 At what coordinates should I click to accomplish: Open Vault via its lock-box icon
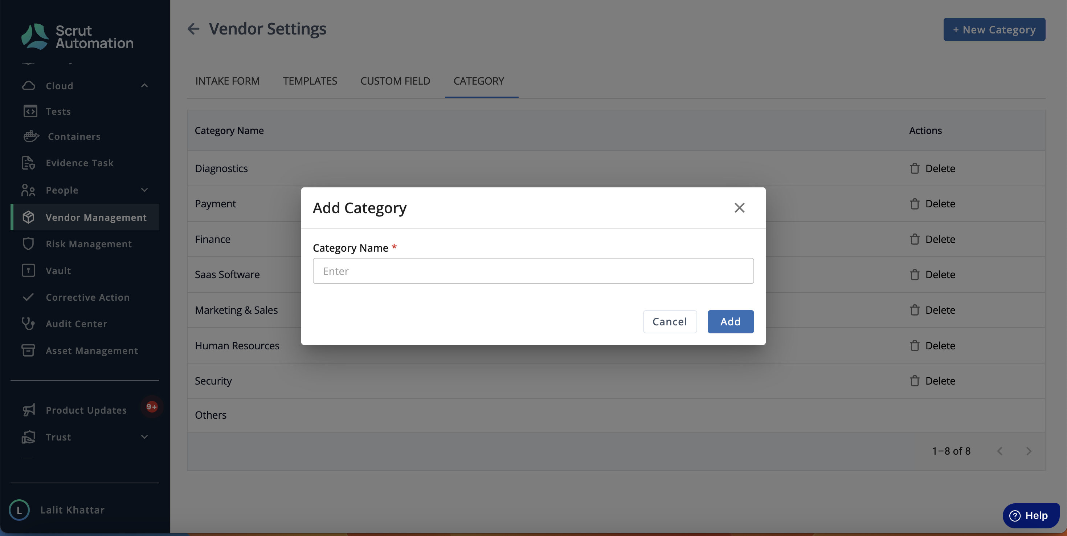click(x=28, y=270)
